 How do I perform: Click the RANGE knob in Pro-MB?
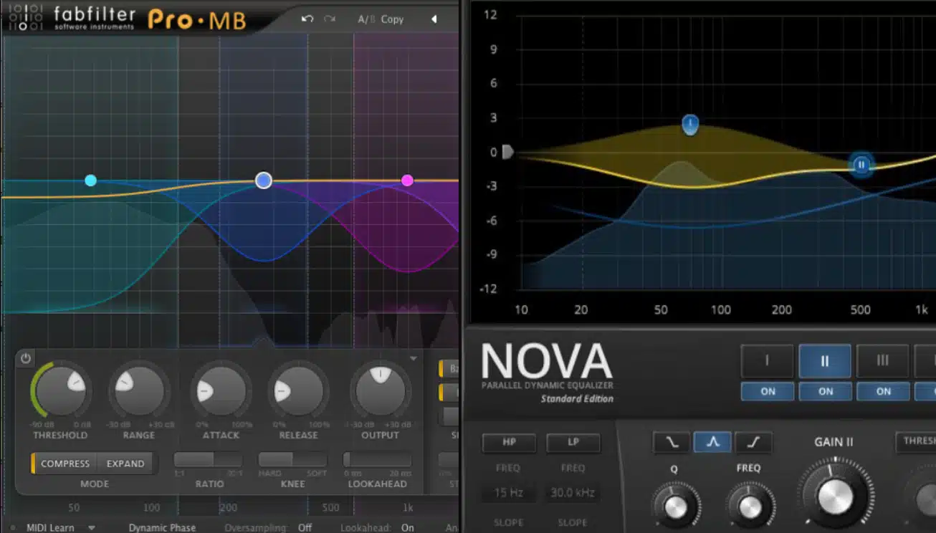139,392
